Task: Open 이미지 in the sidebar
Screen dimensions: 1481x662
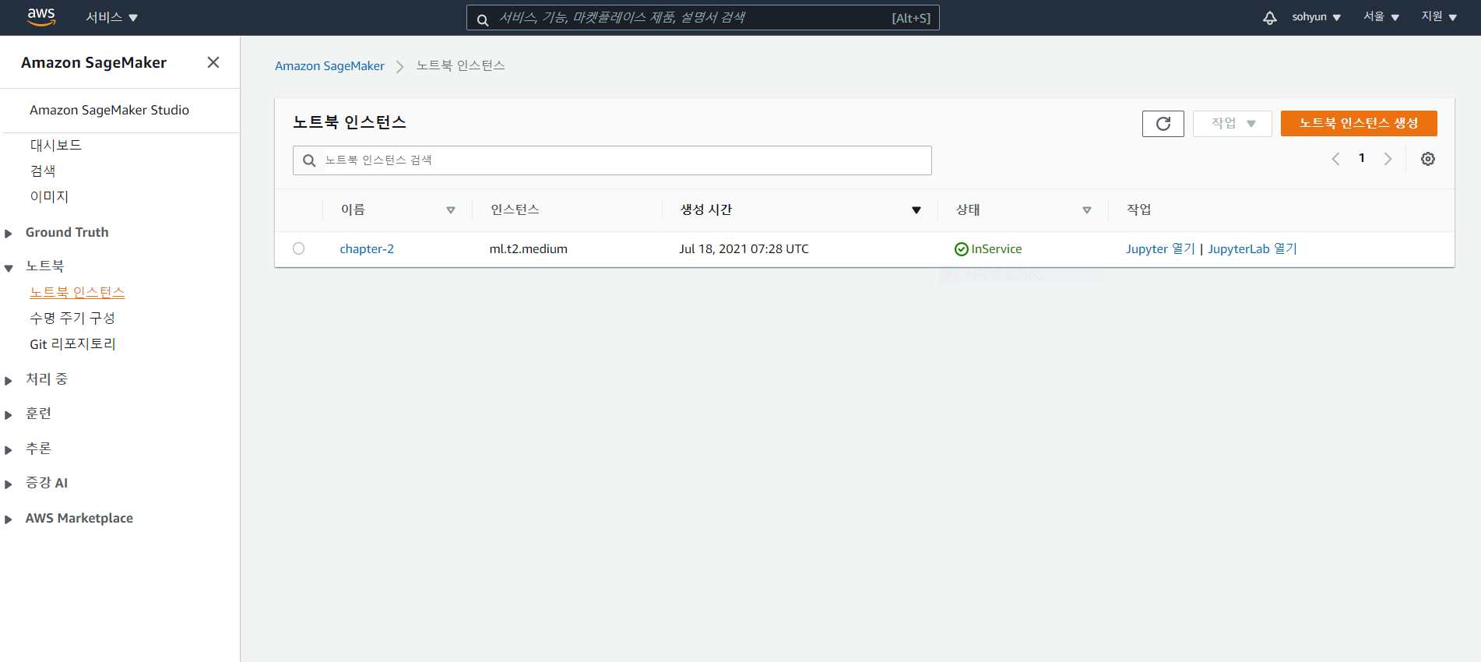Action: tap(49, 196)
